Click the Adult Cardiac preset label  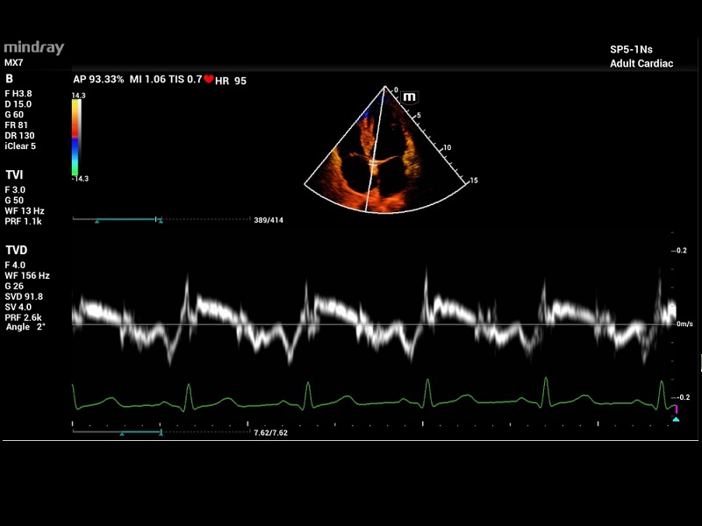coord(641,64)
